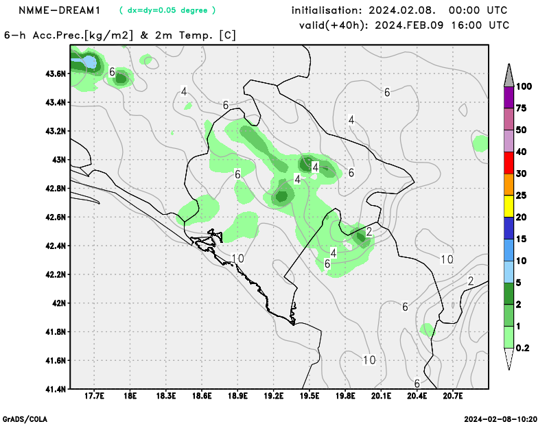549x424 pixels.
Task: Click the 18.6E longitude axis label
Action: coord(202,396)
